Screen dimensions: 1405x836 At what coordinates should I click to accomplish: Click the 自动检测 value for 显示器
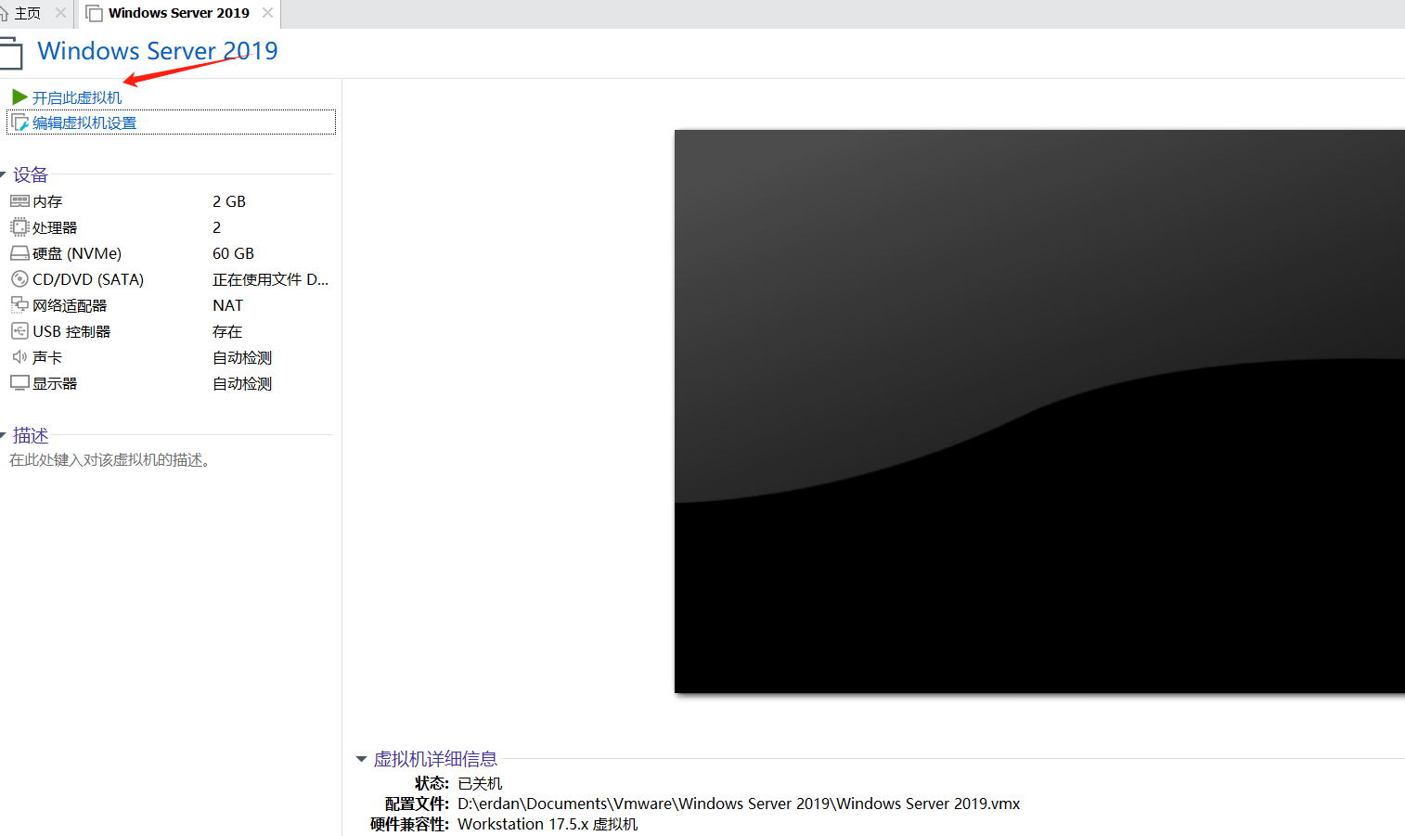[242, 383]
